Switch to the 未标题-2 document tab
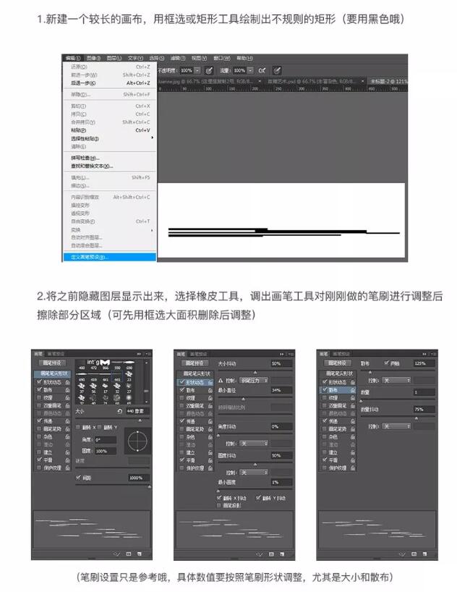Image resolution: width=457 pixels, height=592 pixels. point(388,81)
